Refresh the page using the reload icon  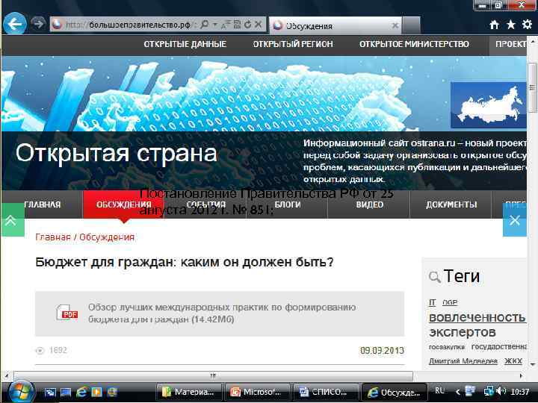tap(248, 25)
